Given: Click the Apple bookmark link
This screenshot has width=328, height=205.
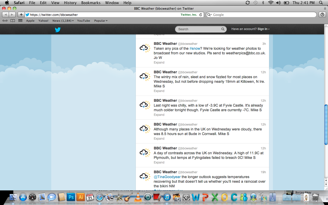Looking at the screenshot, I should pyautogui.click(x=30, y=21).
